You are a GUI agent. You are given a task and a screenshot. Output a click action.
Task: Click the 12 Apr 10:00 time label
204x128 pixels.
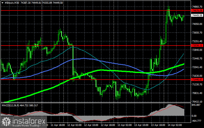pyautogui.click(x=91, y=125)
